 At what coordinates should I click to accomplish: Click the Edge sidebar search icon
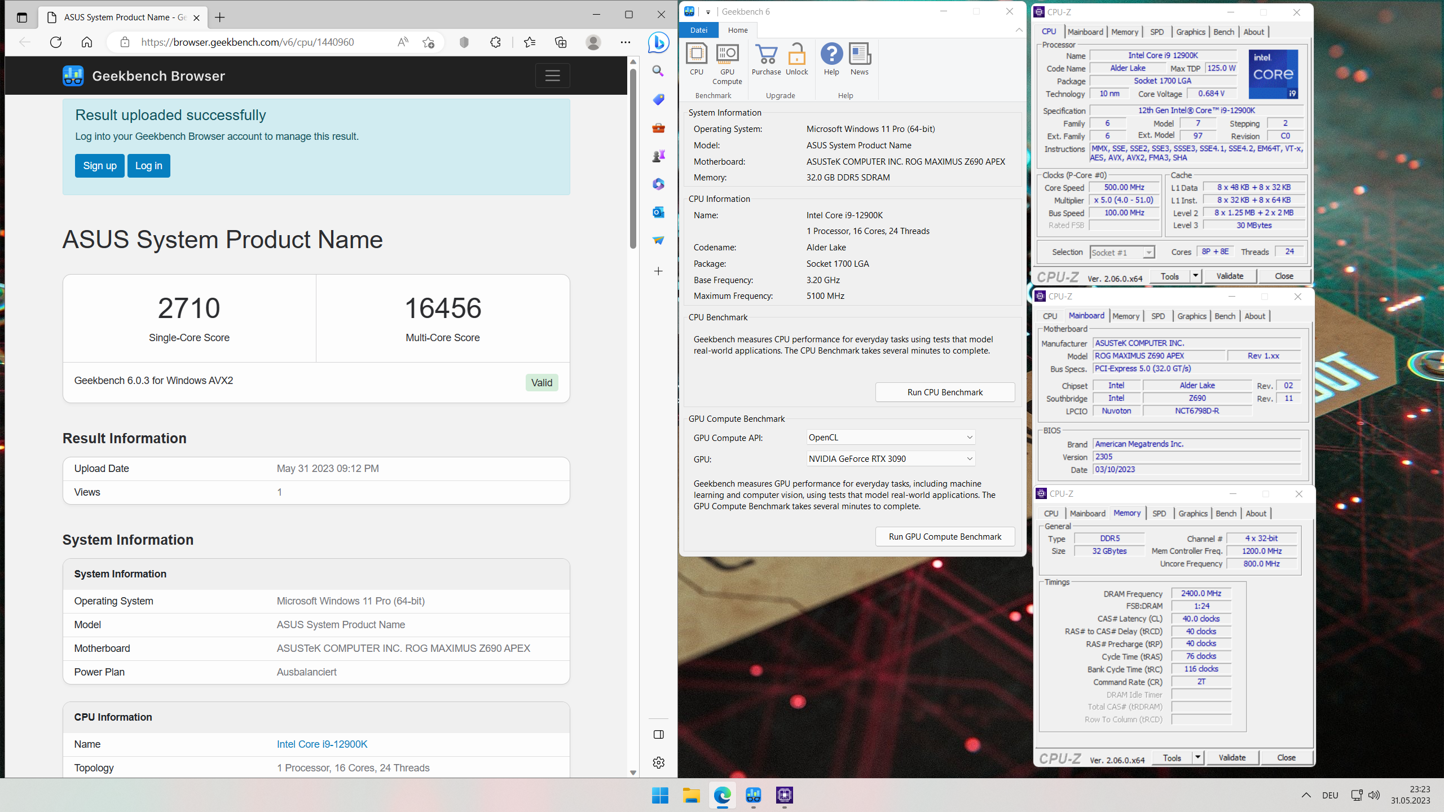658,71
